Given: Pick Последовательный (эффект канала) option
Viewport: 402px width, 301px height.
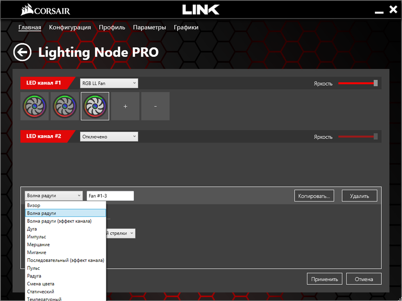Looking at the screenshot, I should tap(65, 260).
